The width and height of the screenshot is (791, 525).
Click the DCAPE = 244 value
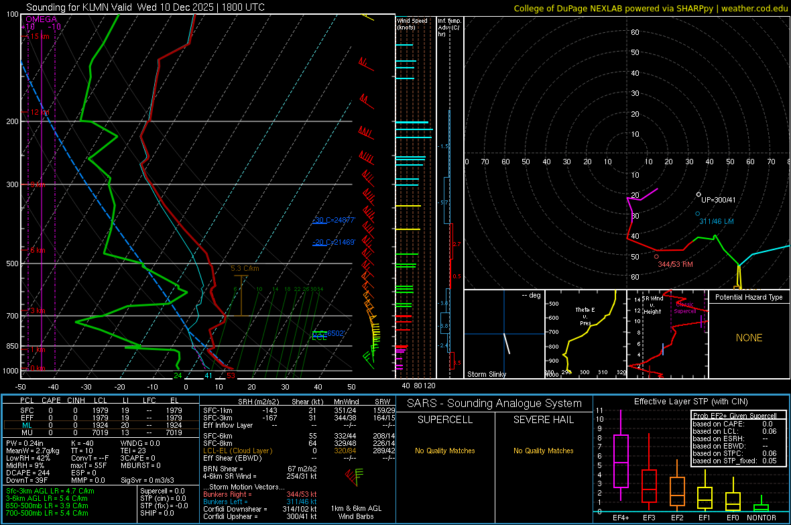[x=28, y=473]
